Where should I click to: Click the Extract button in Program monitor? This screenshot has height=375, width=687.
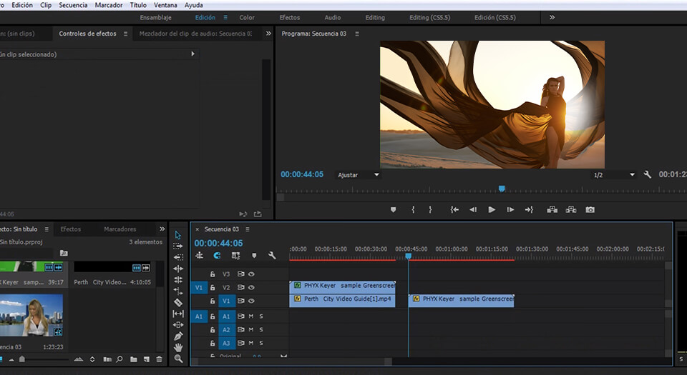pyautogui.click(x=571, y=210)
